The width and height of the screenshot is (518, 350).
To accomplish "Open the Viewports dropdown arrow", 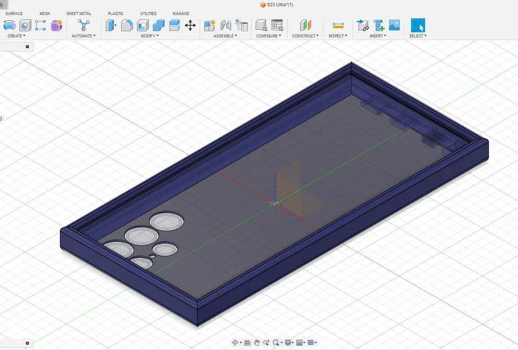I will (315, 343).
